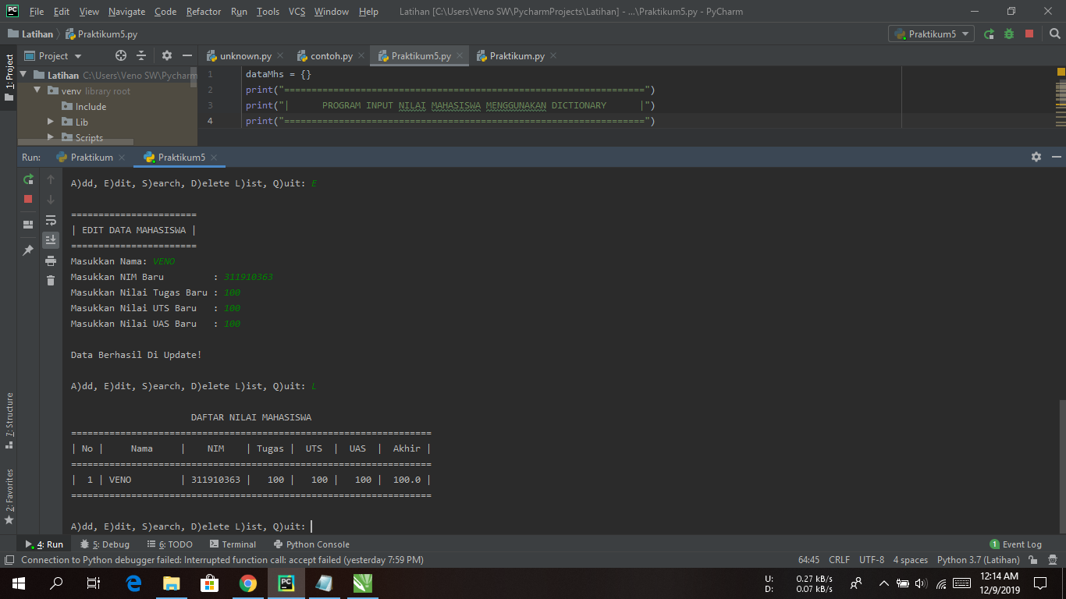Viewport: 1066px width, 599px height.
Task: Collapse the Latihan root folder
Action: 23,76
